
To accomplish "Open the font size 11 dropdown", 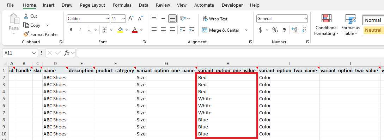I will coord(123,19).
